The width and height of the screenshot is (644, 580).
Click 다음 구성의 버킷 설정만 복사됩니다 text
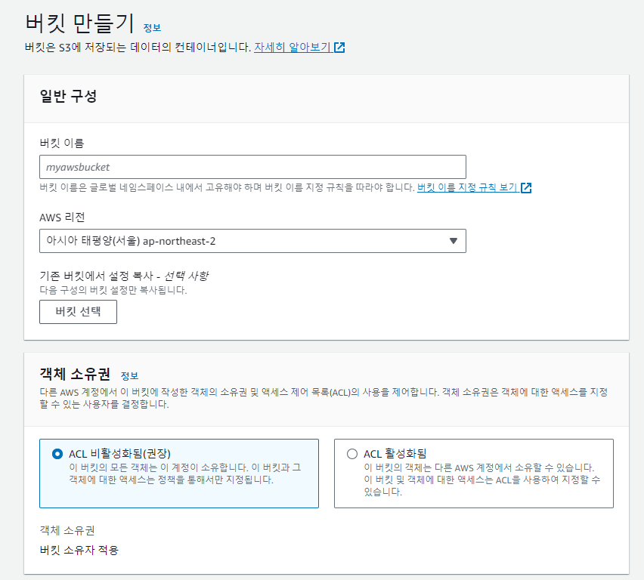tap(113, 290)
